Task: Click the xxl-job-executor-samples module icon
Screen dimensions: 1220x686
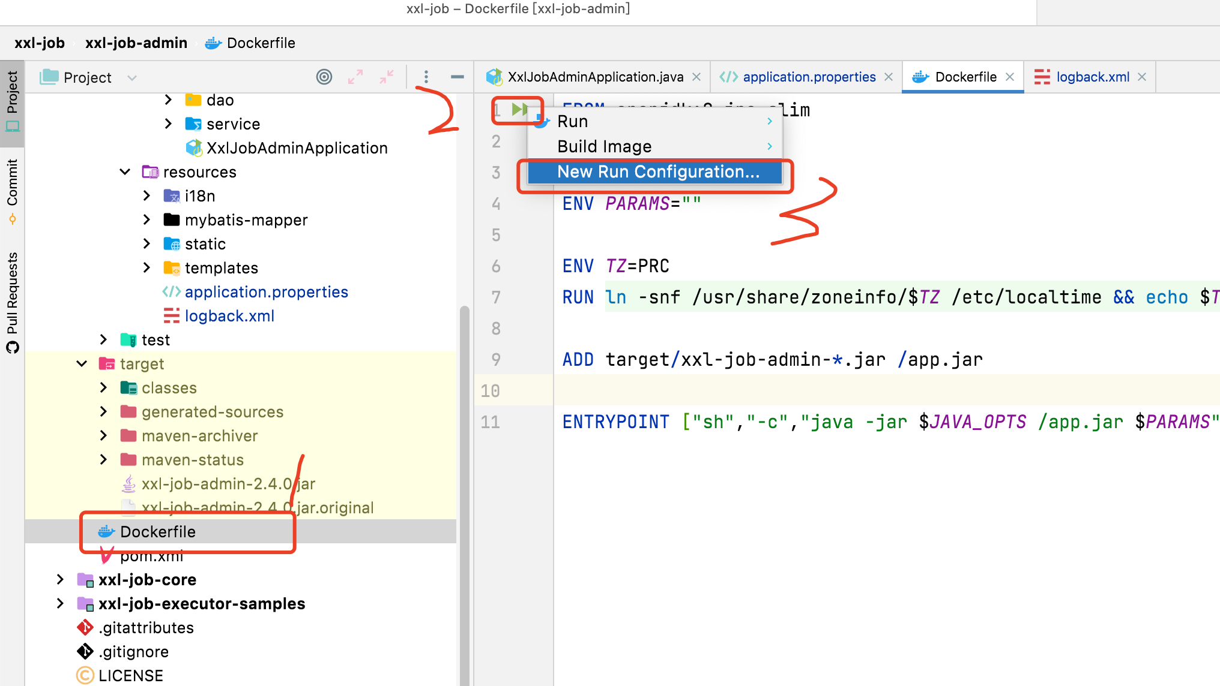Action: coord(85,603)
